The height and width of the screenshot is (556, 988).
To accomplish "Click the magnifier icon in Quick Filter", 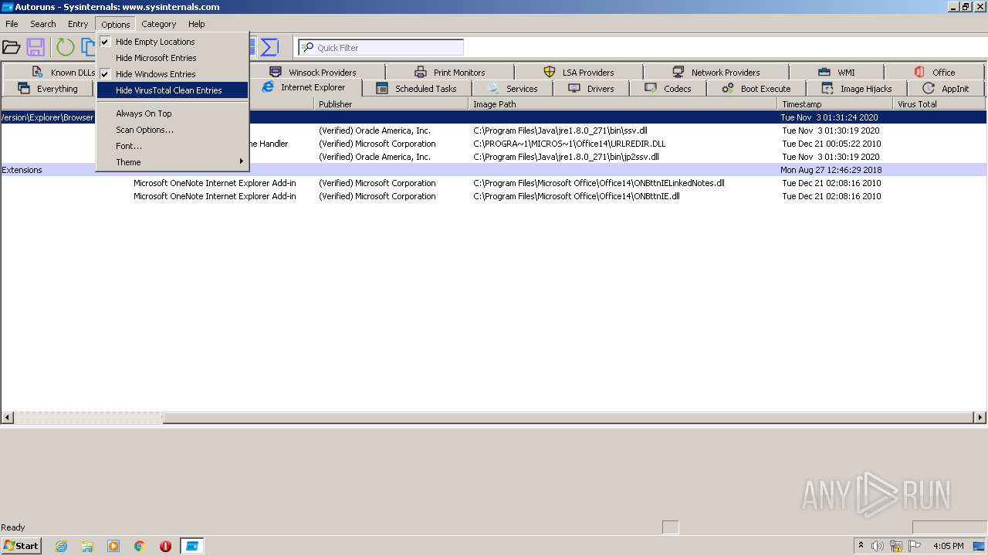I will 307,48.
